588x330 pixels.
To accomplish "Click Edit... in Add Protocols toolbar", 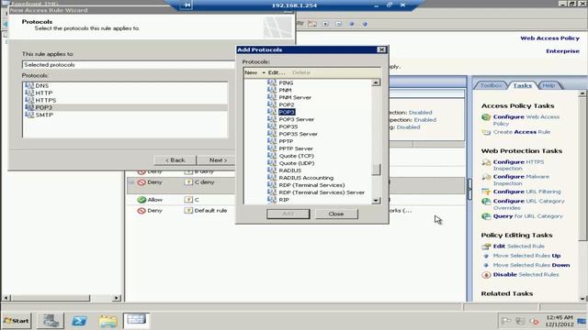I will coord(277,72).
